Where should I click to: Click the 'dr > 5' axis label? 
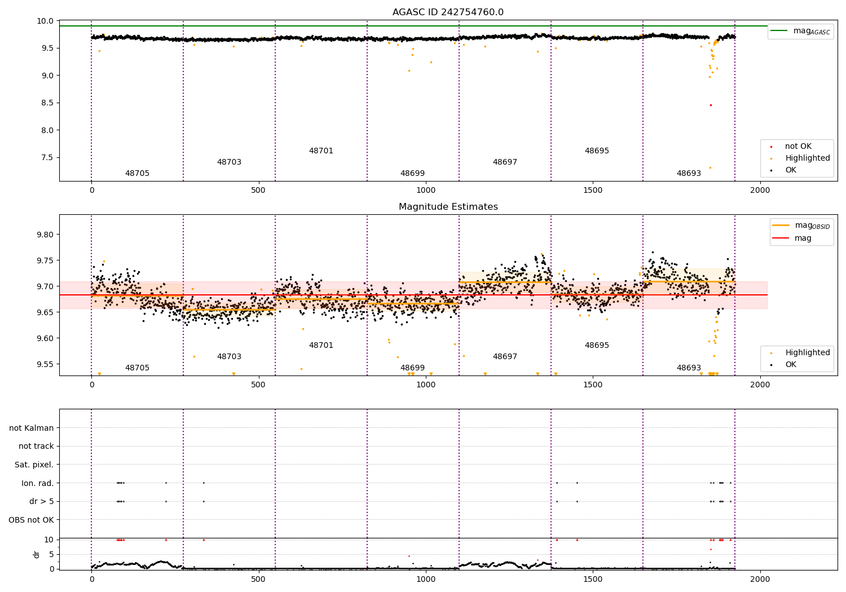pyautogui.click(x=42, y=501)
